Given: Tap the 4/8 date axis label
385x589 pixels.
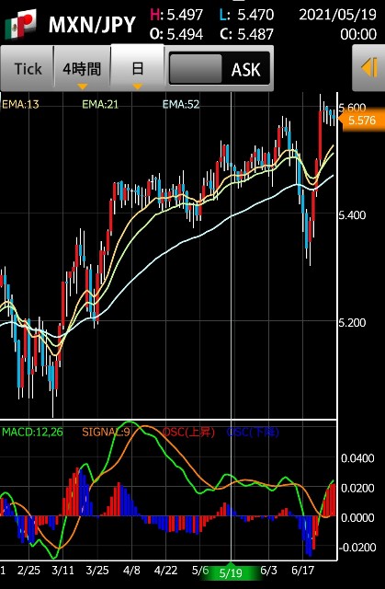Looking at the screenshot, I should pyautogui.click(x=131, y=571).
